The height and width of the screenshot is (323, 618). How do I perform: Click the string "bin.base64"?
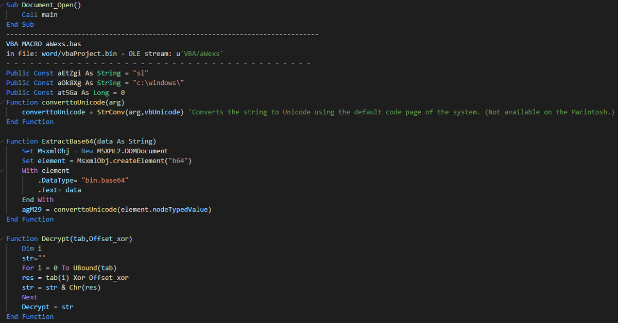(x=105, y=181)
